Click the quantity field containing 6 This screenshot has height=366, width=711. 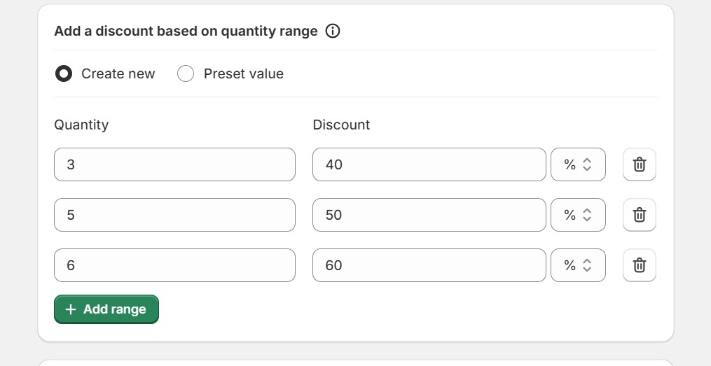pyautogui.click(x=174, y=265)
